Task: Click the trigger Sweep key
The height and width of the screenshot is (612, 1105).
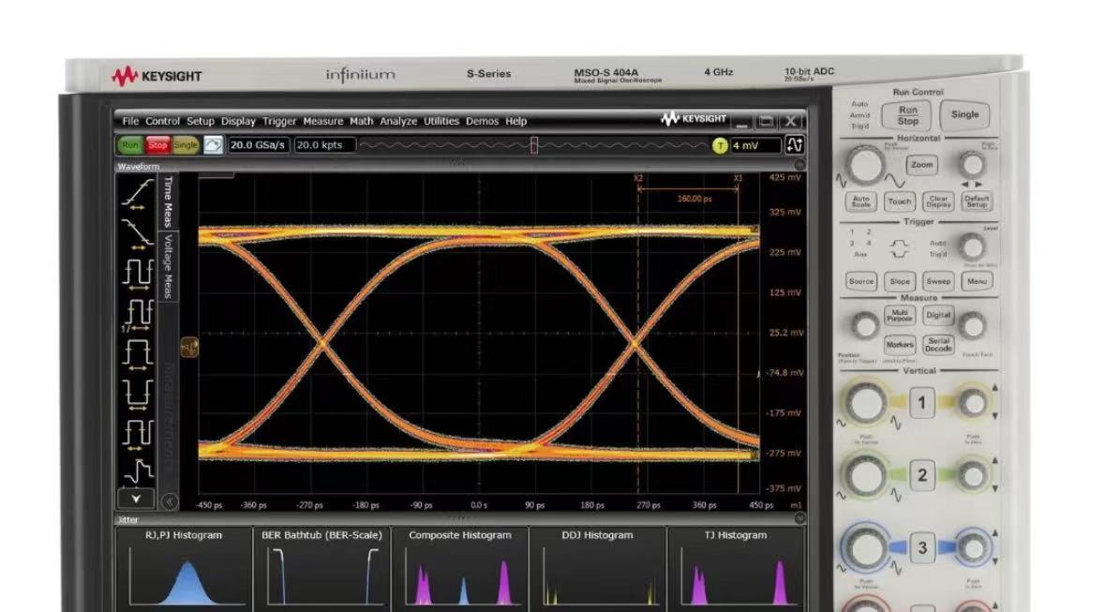Action: pos(938,281)
